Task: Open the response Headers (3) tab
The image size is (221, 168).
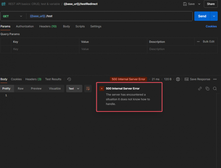Action: pos(33,79)
